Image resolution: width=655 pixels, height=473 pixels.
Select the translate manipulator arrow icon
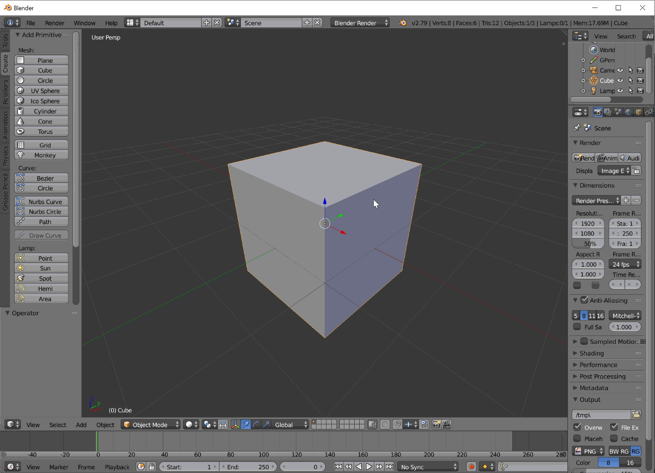(x=246, y=424)
